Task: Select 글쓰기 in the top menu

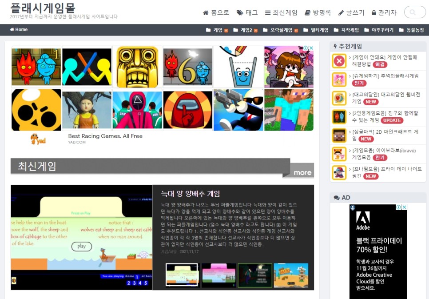Action: point(351,12)
